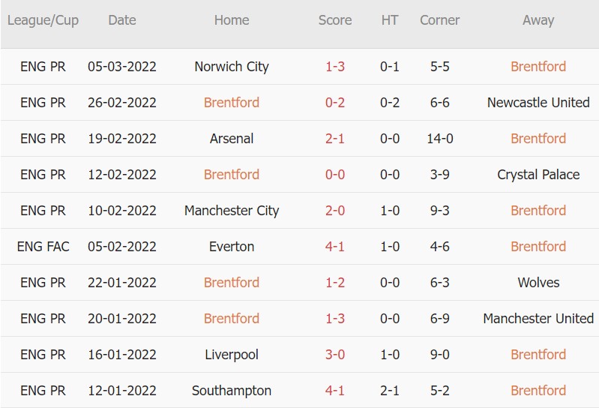Open Manchester United team page

tap(538, 319)
